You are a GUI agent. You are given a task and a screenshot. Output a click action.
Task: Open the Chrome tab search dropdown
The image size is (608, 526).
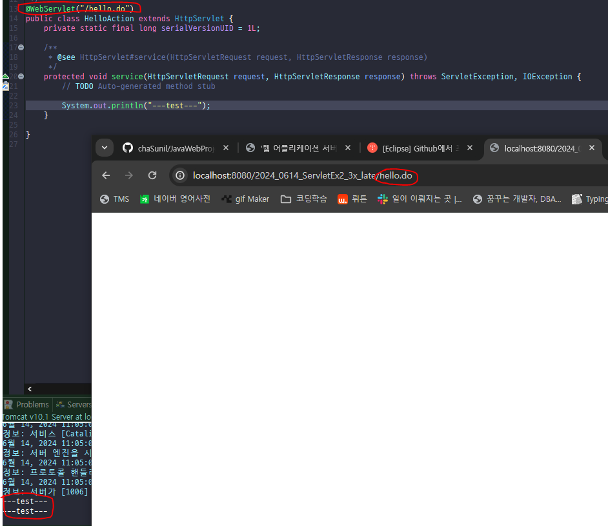pyautogui.click(x=105, y=148)
